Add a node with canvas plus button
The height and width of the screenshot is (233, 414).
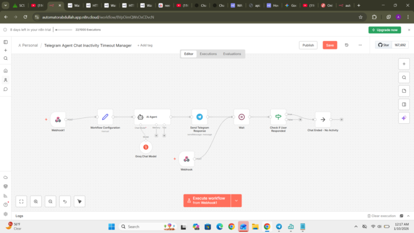point(404,64)
